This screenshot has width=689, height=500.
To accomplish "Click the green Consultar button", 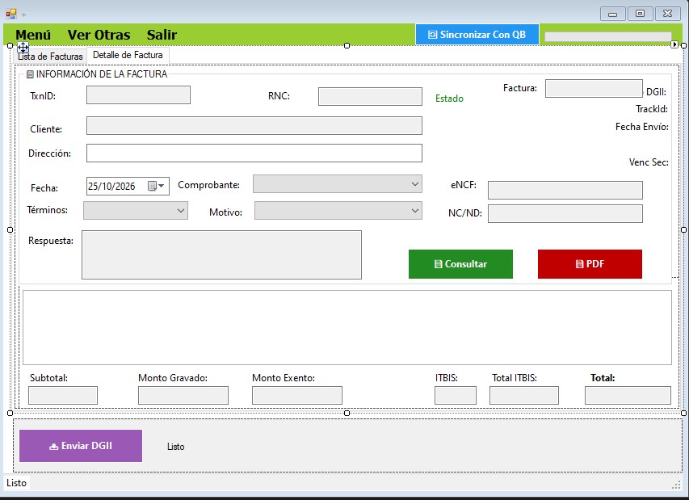I will (460, 264).
